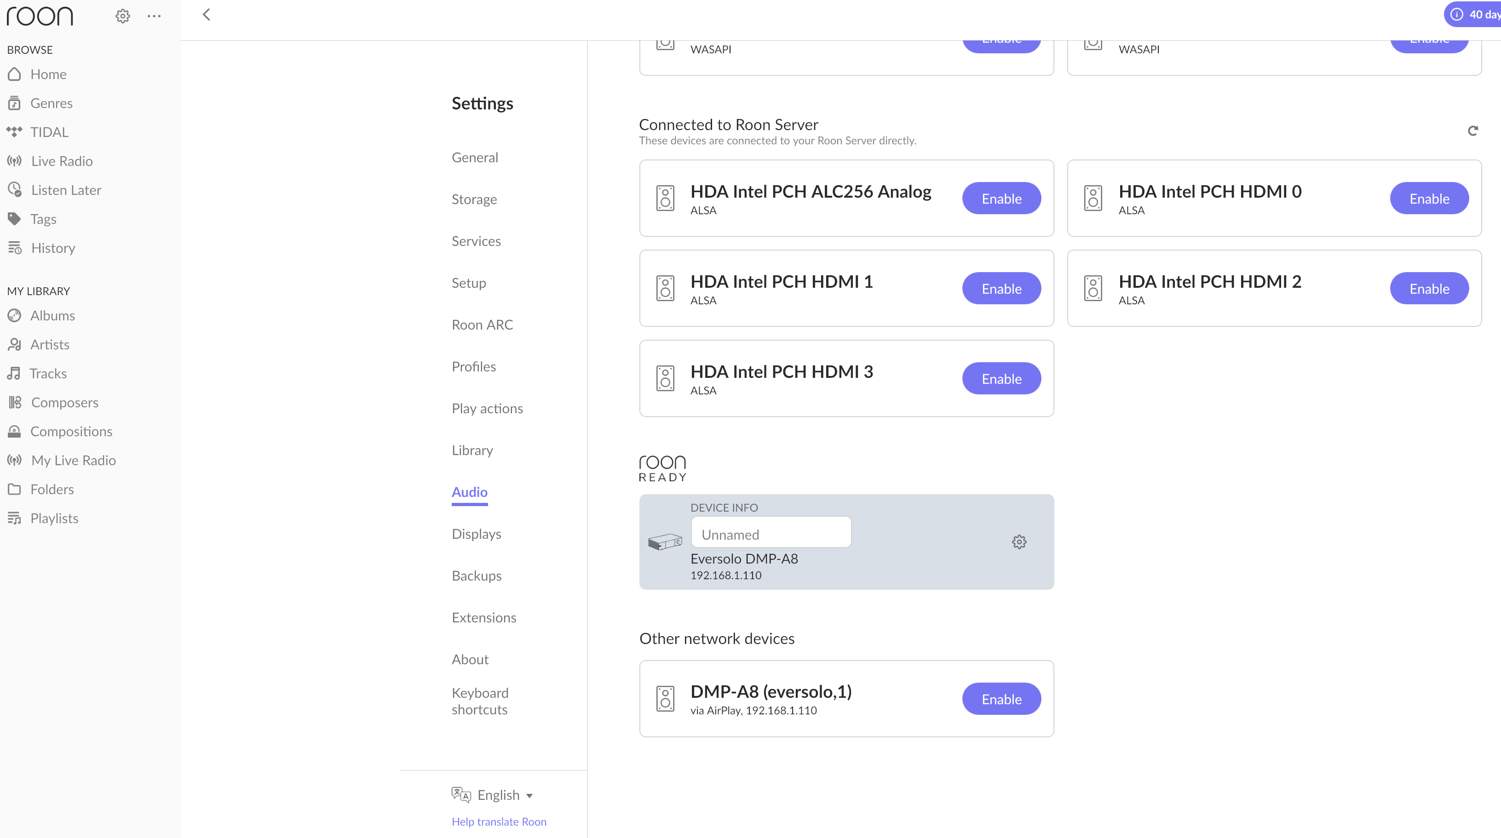
Task: Expand the English language dropdown
Action: 505,795
